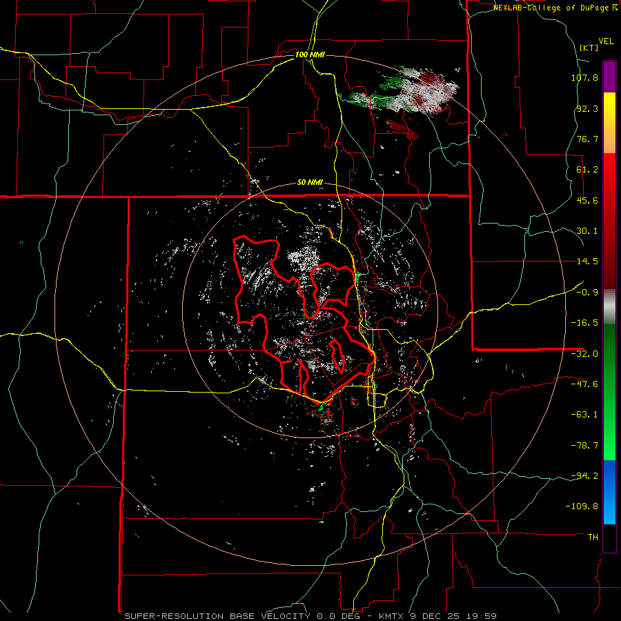Click the 14.5 velocity scale value

587,262
